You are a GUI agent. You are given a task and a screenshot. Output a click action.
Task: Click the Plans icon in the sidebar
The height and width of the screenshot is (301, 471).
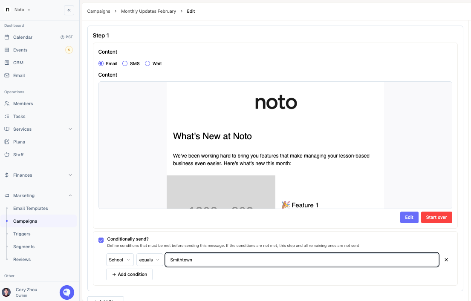click(x=7, y=142)
